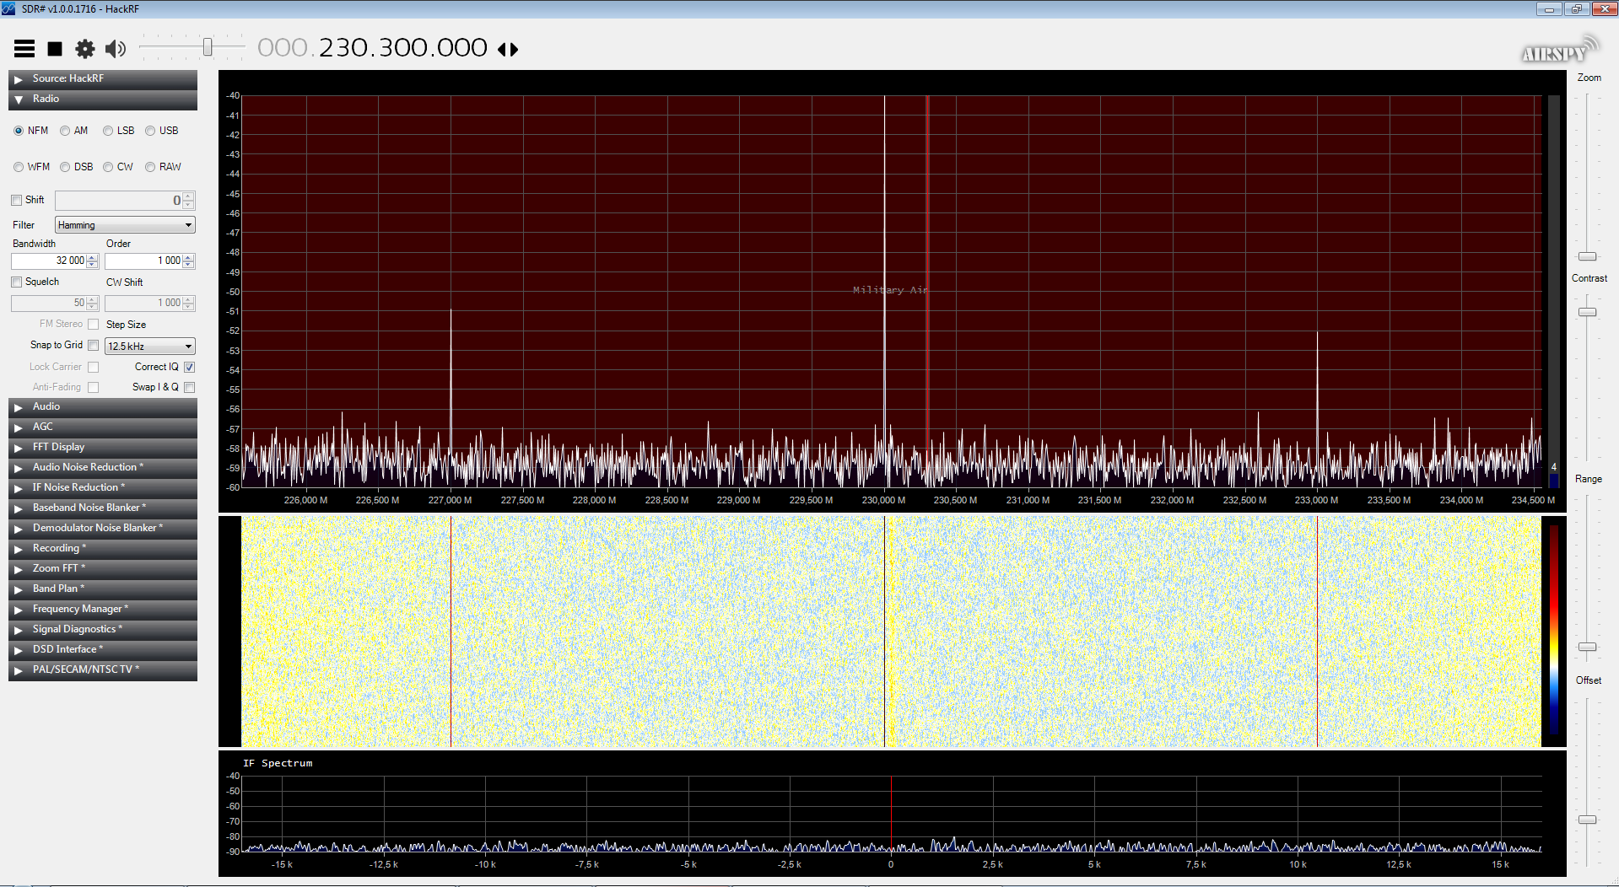The width and height of the screenshot is (1619, 887).
Task: Click the frequency step arrows icon
Action: point(508,50)
